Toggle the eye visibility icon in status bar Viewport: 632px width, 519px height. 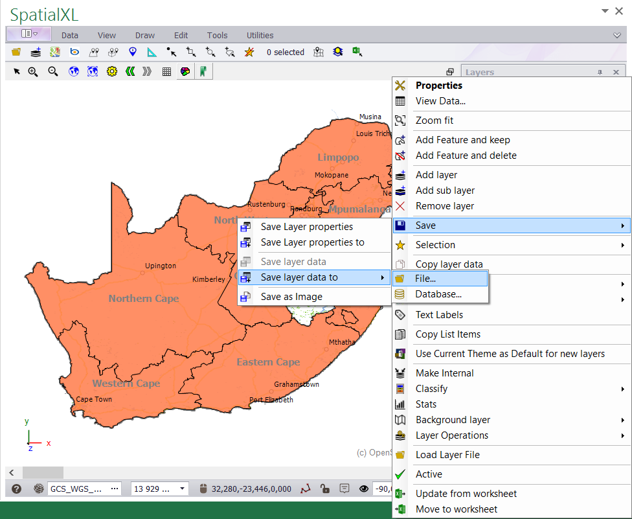coord(363,489)
